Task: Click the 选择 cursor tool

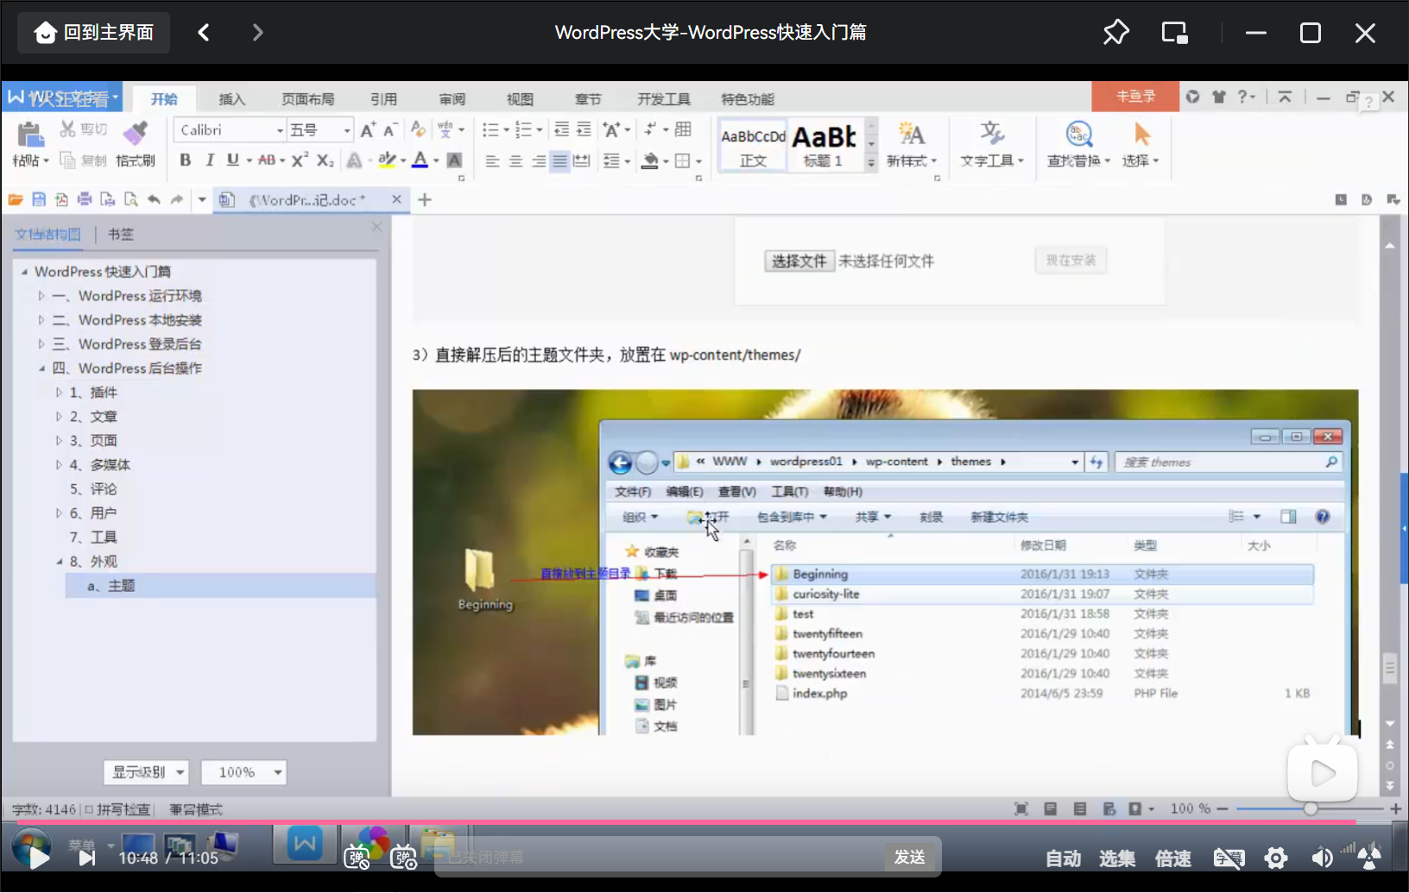Action: [1141, 144]
